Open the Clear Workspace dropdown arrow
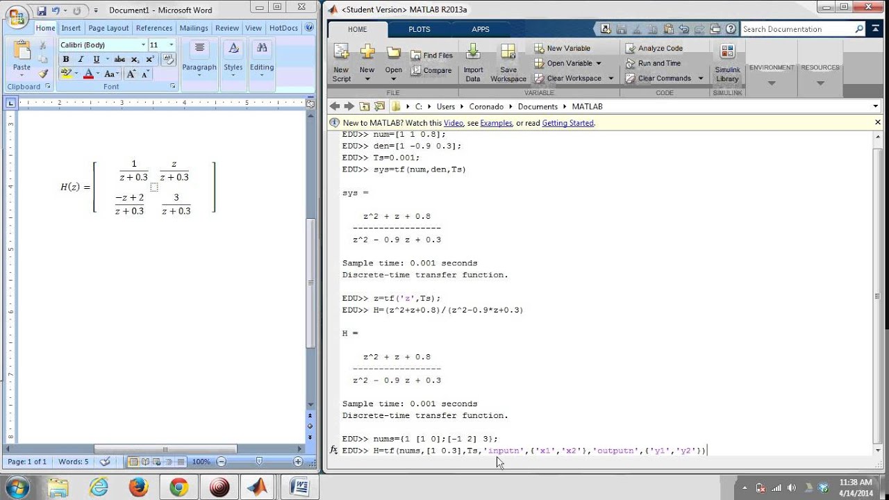The image size is (889, 500). [x=611, y=78]
